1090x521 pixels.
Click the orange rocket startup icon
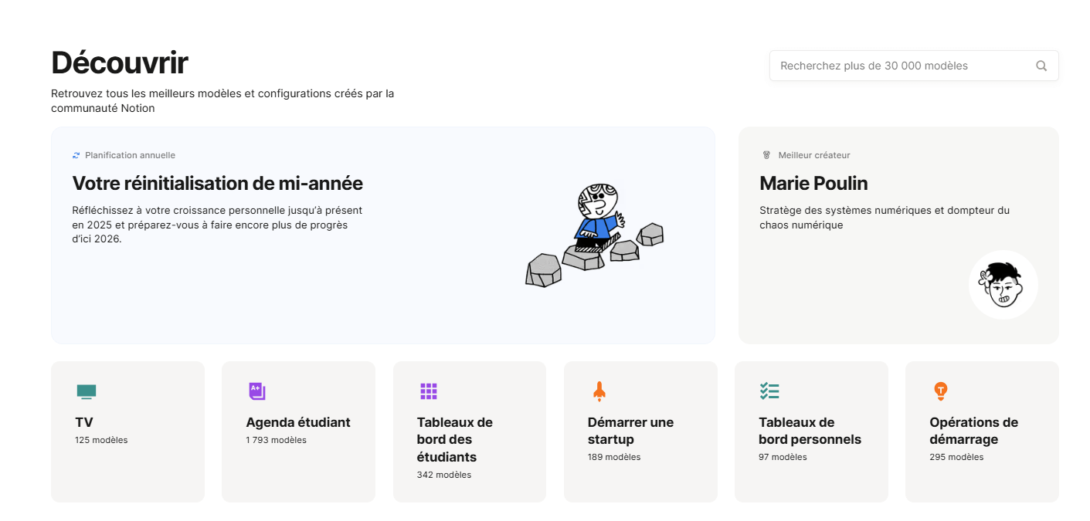click(x=599, y=391)
